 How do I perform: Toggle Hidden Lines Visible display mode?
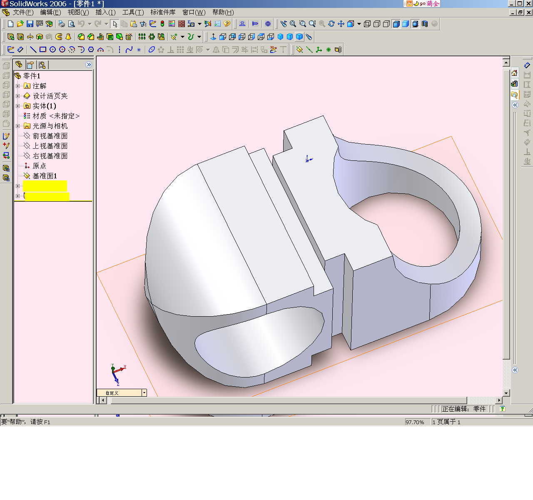pos(377,24)
